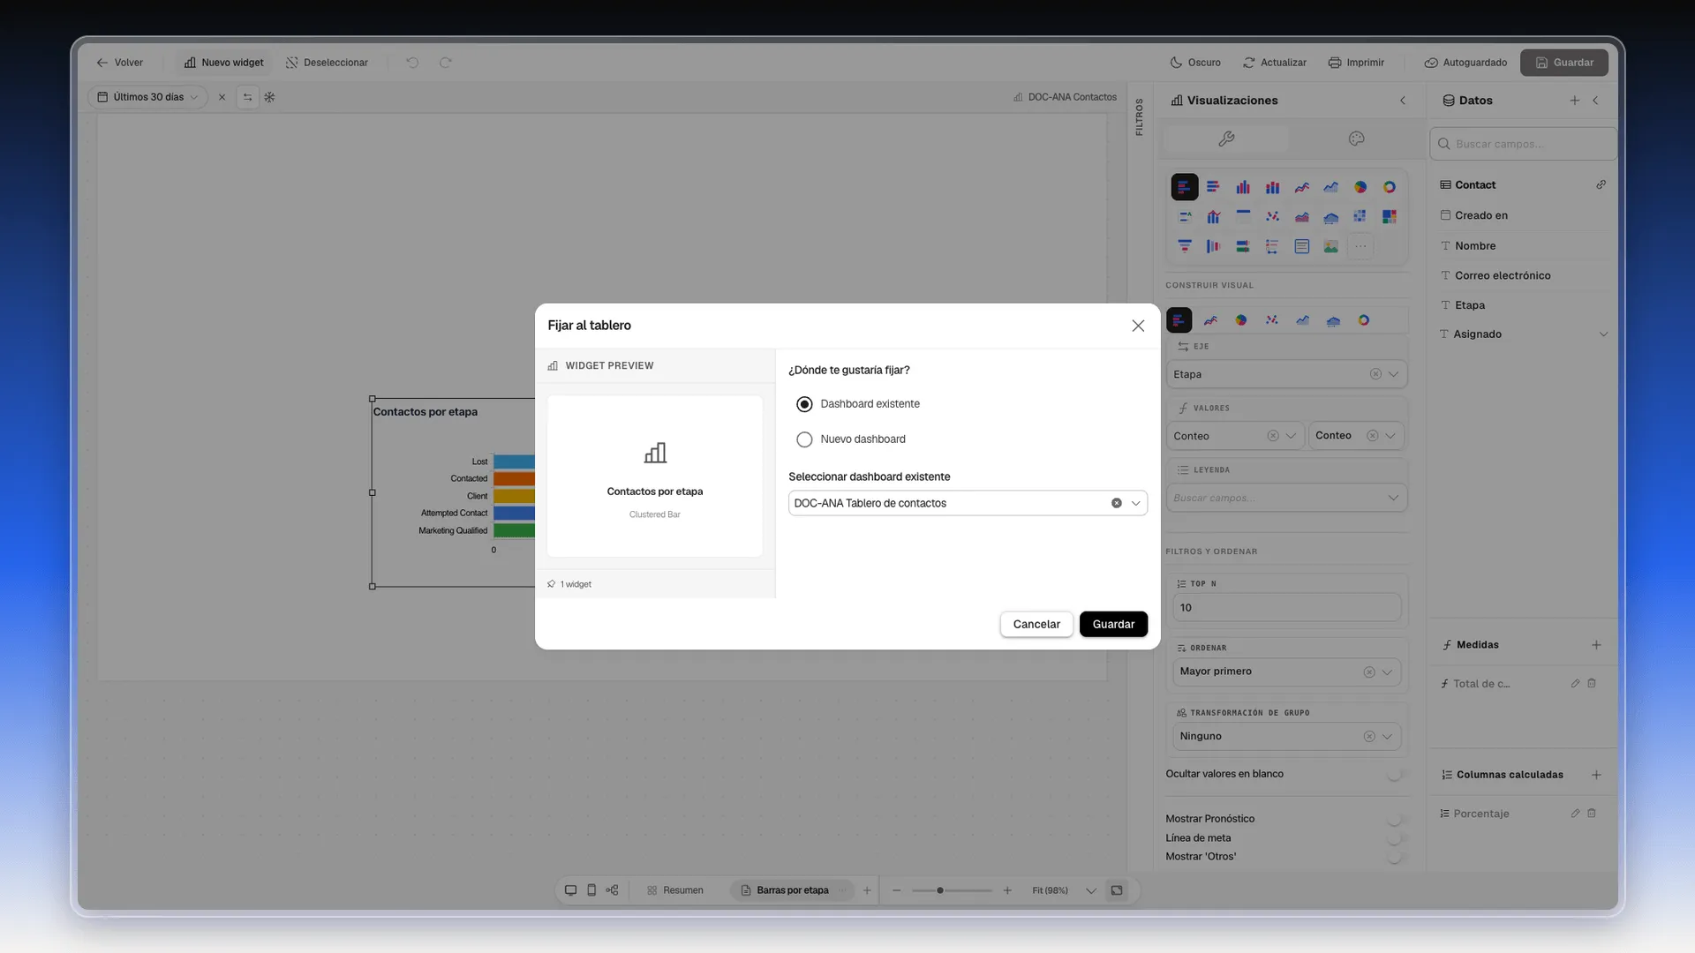The image size is (1695, 953).
Task: Click the link icon beside Contact
Action: [1601, 185]
